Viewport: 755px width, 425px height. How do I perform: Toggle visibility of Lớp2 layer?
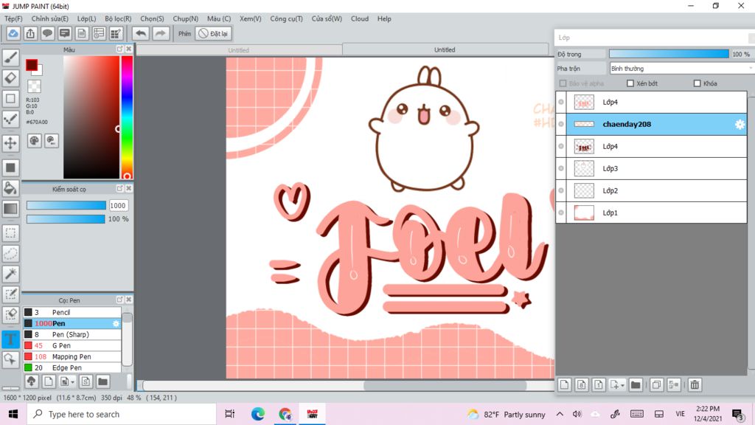coord(561,191)
